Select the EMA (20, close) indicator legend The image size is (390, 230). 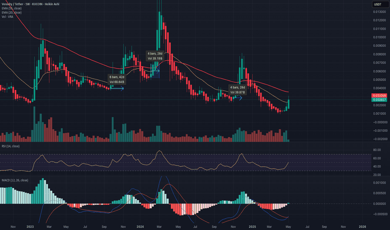click(11, 13)
